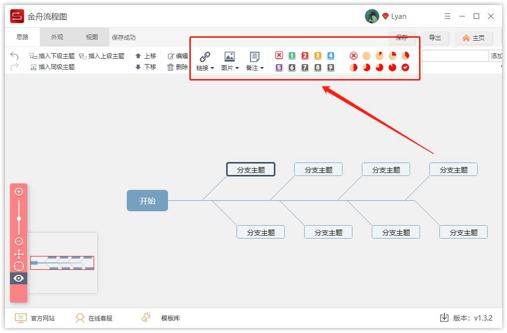Contact support via the 在线客服 icon
Viewport: 507px width, 333px height.
pos(94,318)
